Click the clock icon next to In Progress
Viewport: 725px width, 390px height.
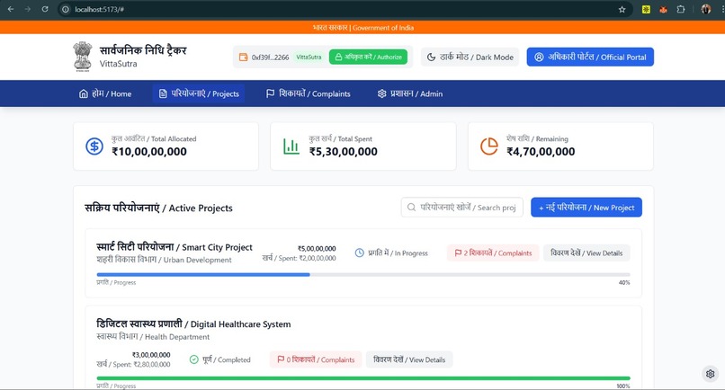(x=359, y=253)
